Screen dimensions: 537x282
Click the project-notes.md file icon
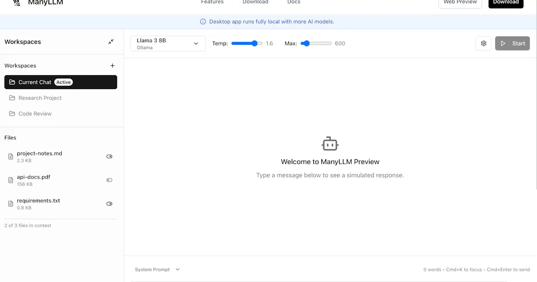tap(11, 156)
